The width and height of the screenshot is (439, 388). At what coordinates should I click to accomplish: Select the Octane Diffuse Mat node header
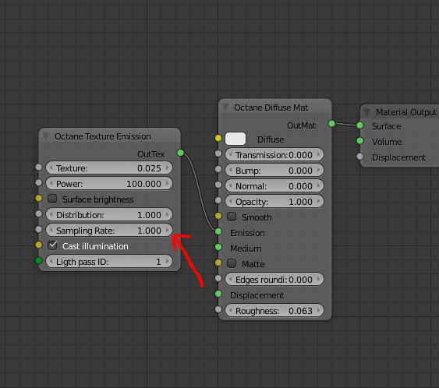pyautogui.click(x=275, y=108)
